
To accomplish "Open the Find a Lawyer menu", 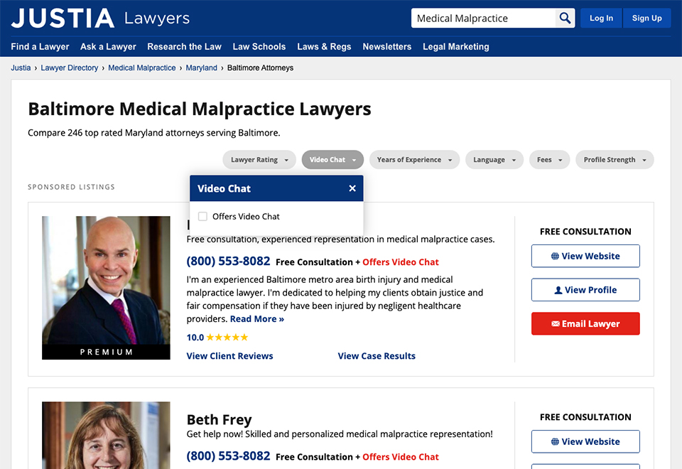I will pos(40,47).
